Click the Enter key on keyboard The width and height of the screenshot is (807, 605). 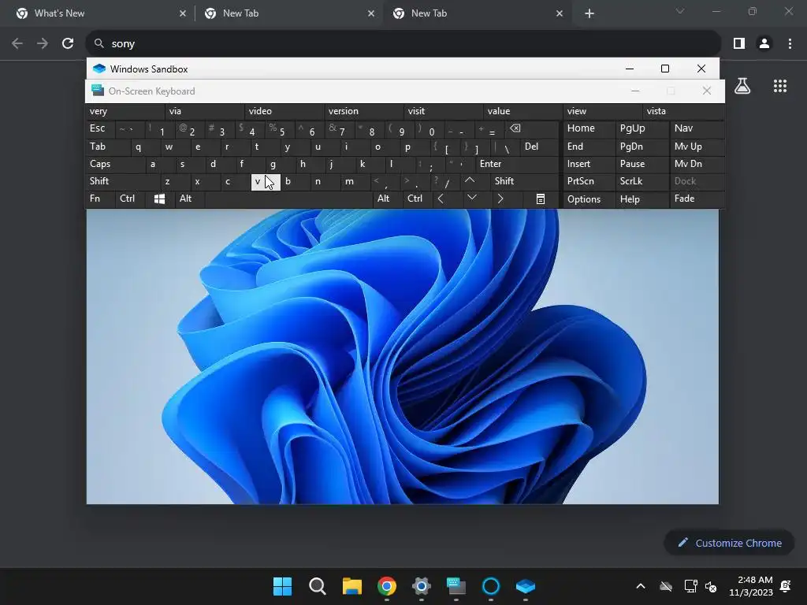pyautogui.click(x=517, y=164)
